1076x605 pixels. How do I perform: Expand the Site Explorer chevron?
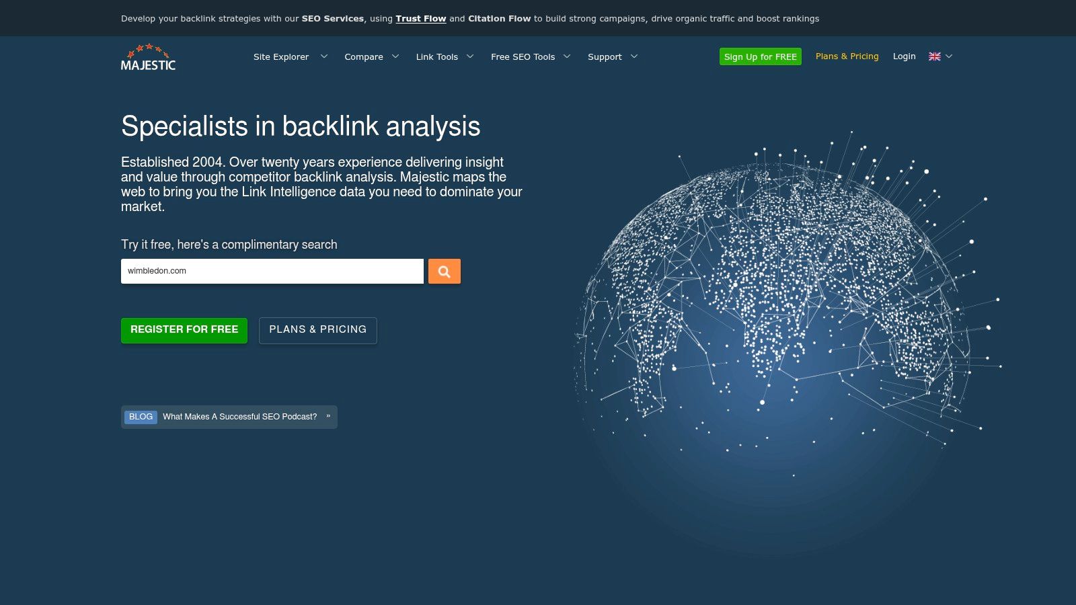tap(324, 56)
